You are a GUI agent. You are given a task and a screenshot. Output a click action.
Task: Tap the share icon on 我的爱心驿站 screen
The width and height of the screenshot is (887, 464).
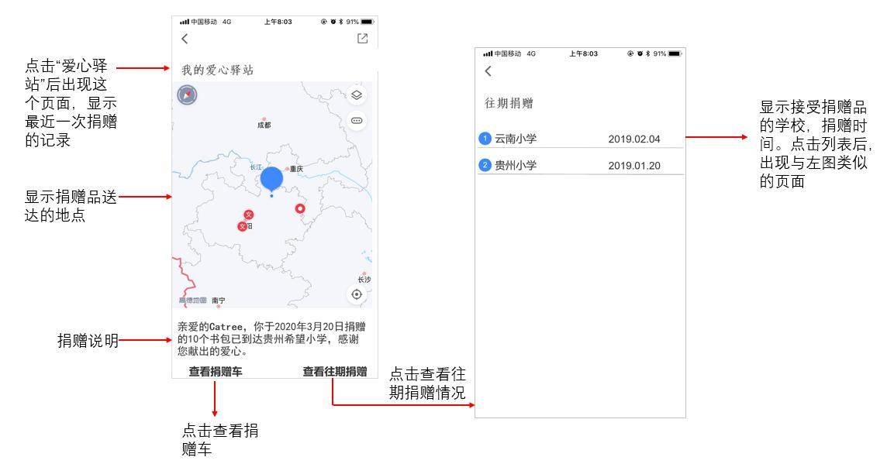click(363, 39)
